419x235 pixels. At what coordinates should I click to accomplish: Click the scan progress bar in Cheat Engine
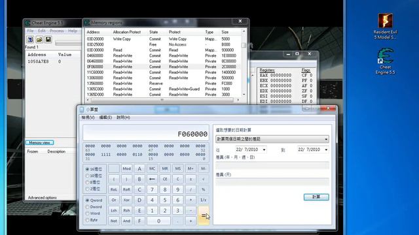click(68, 44)
